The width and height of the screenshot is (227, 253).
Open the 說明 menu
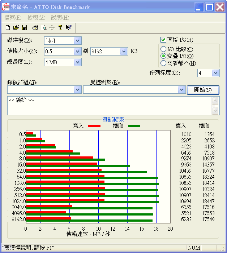[x=60, y=17]
